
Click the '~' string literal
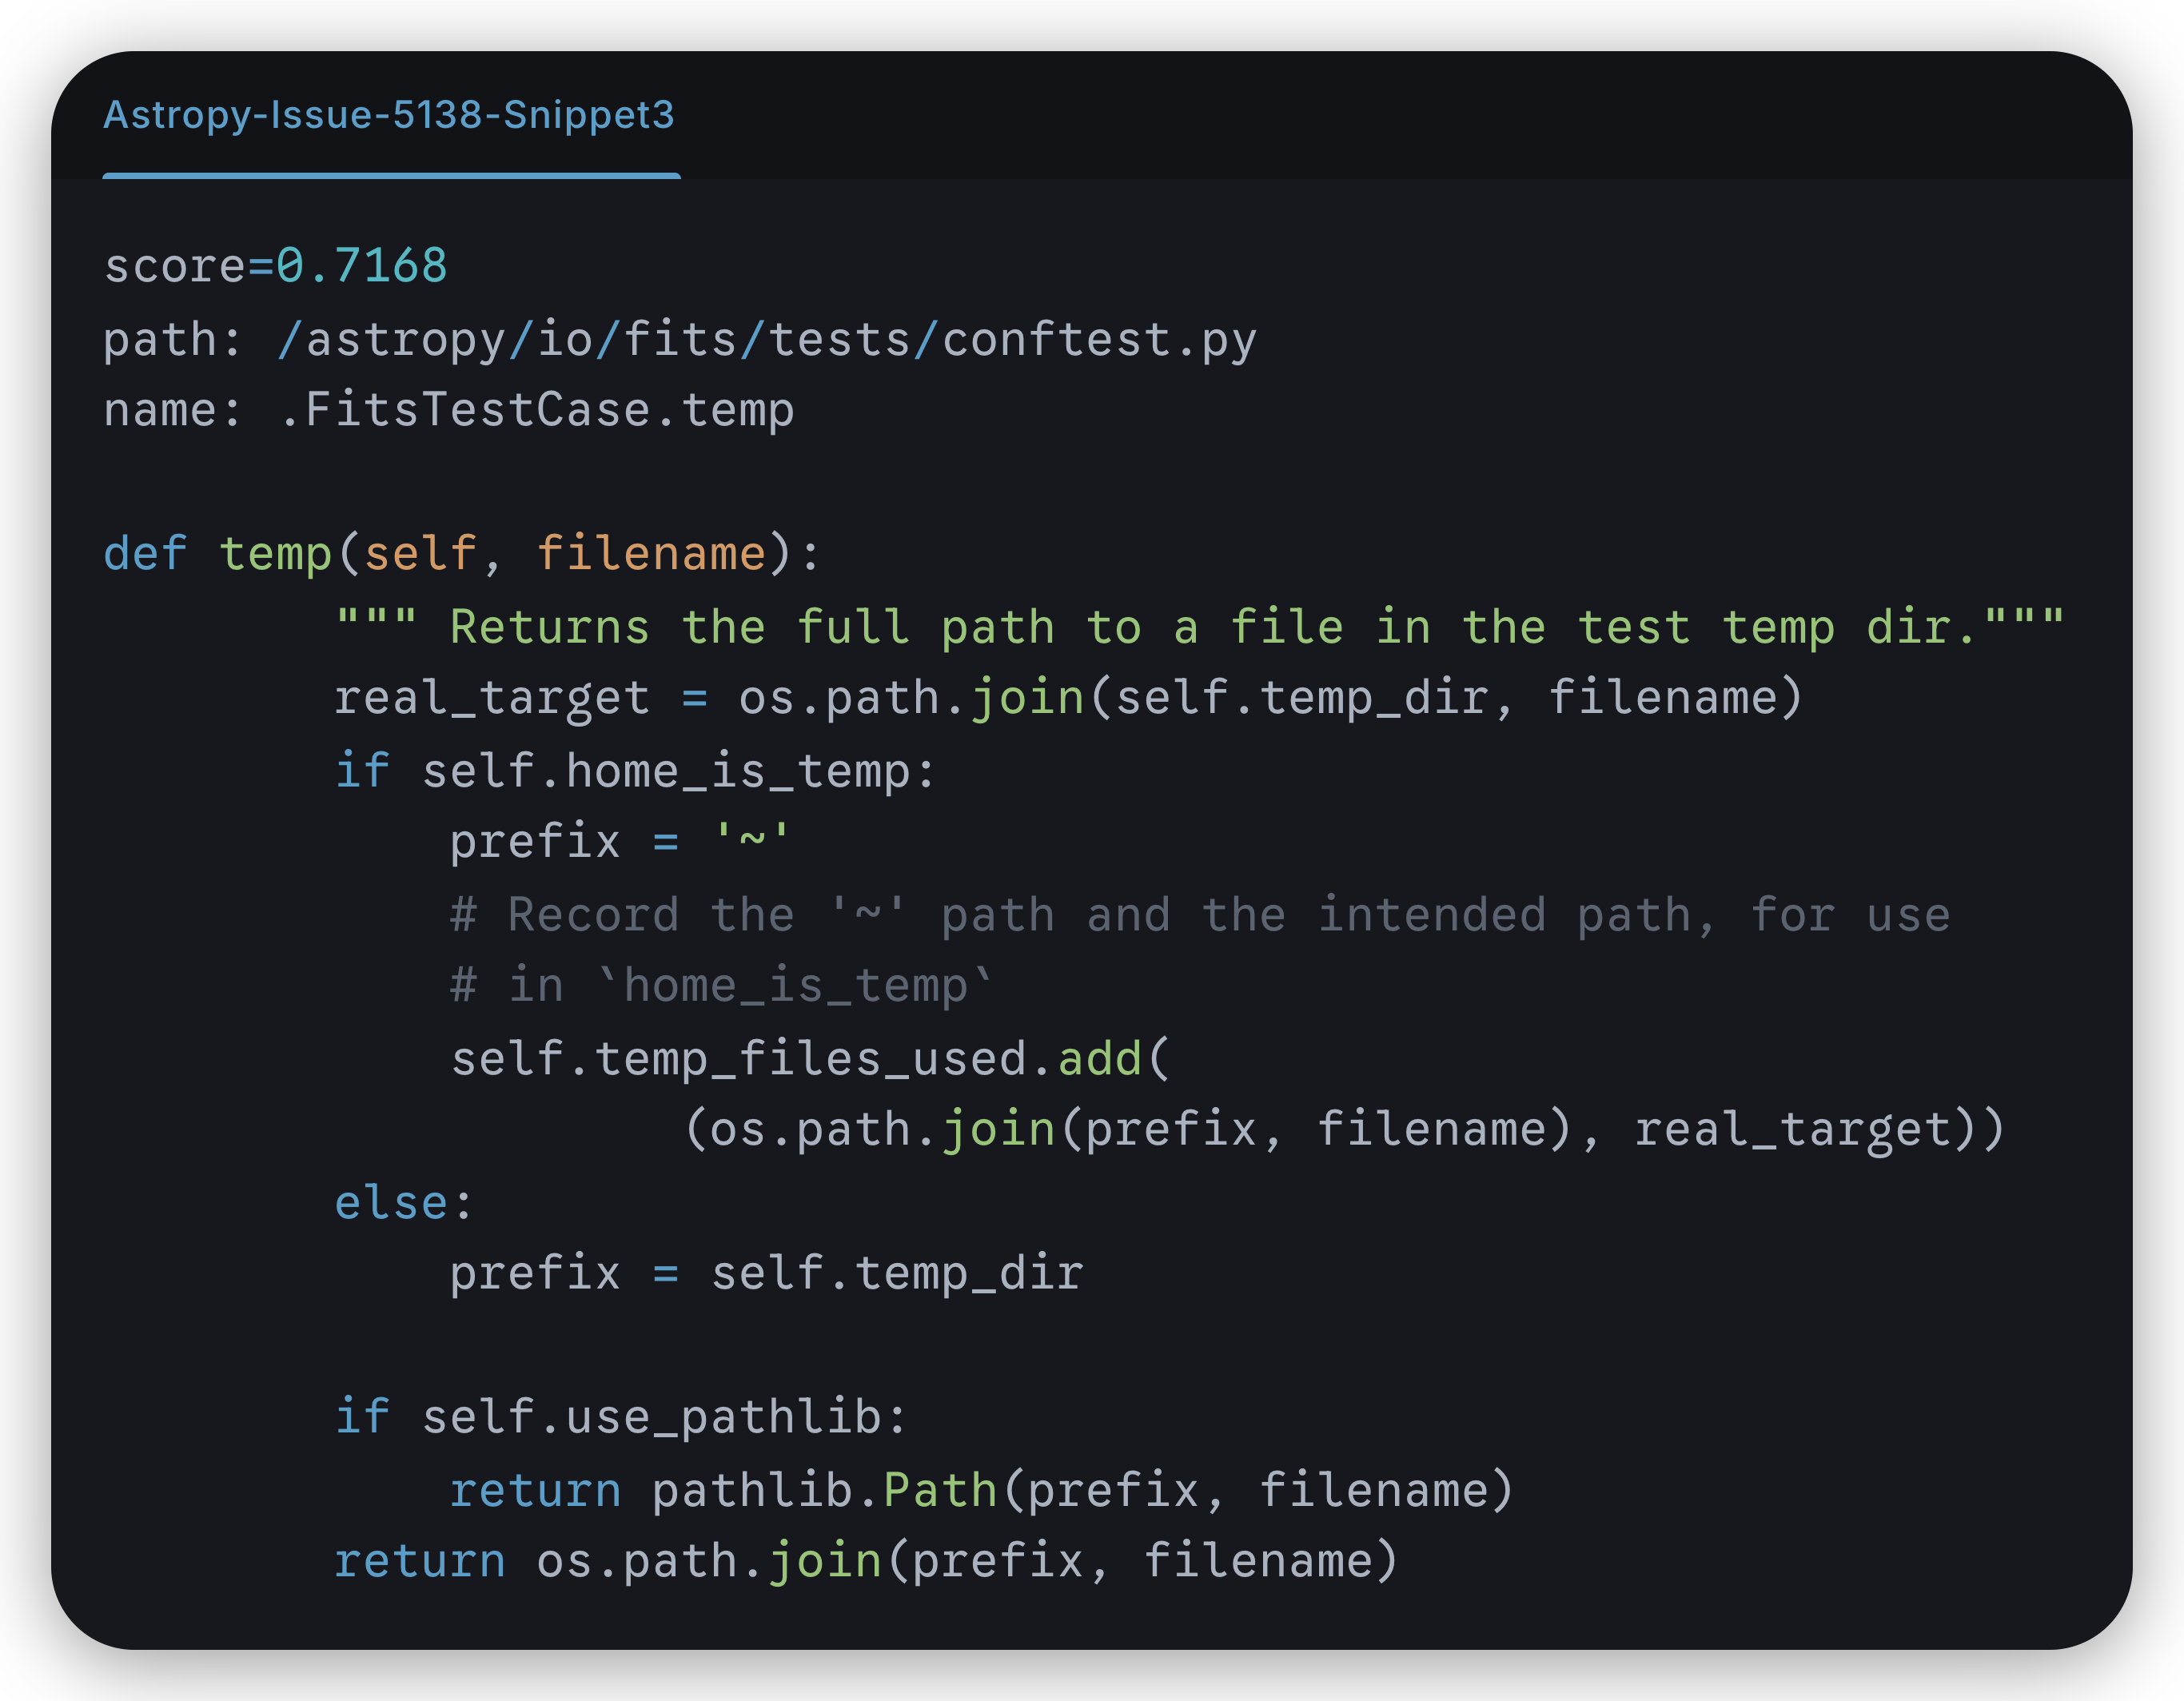[751, 840]
